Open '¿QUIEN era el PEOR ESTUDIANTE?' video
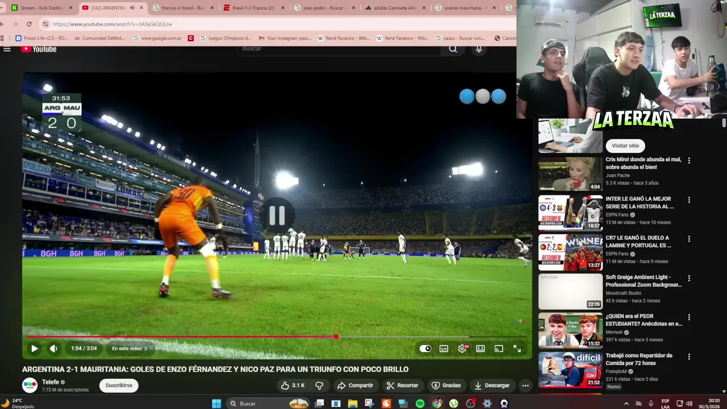The image size is (727, 409). 570,330
